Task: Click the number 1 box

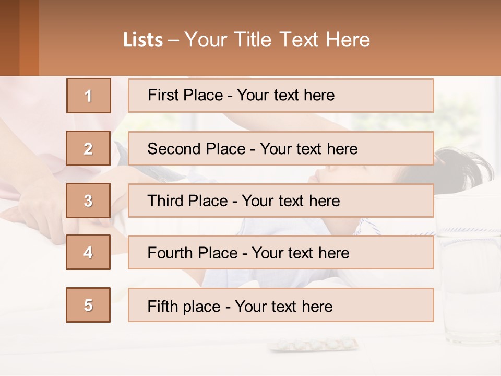Action: point(88,96)
